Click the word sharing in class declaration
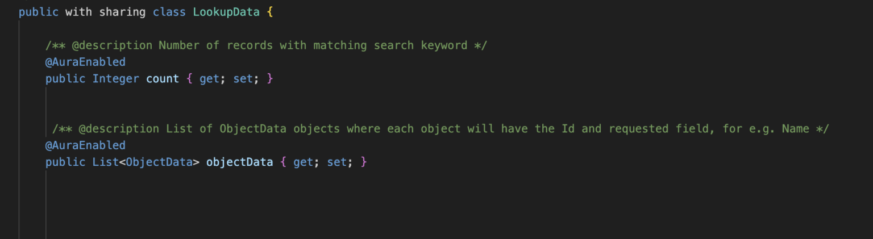Screen dimensions: 873x239 pos(123,12)
